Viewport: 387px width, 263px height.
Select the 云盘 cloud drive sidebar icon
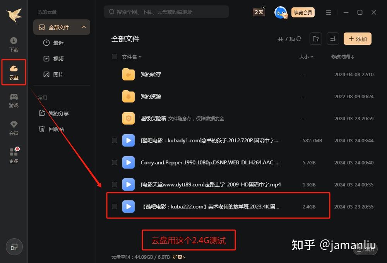pyautogui.click(x=14, y=72)
